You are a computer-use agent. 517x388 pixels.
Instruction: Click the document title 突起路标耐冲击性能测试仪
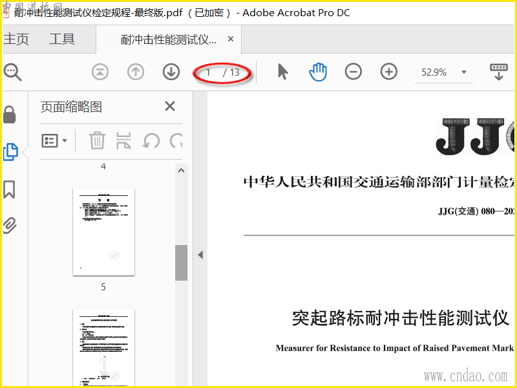coord(401,318)
